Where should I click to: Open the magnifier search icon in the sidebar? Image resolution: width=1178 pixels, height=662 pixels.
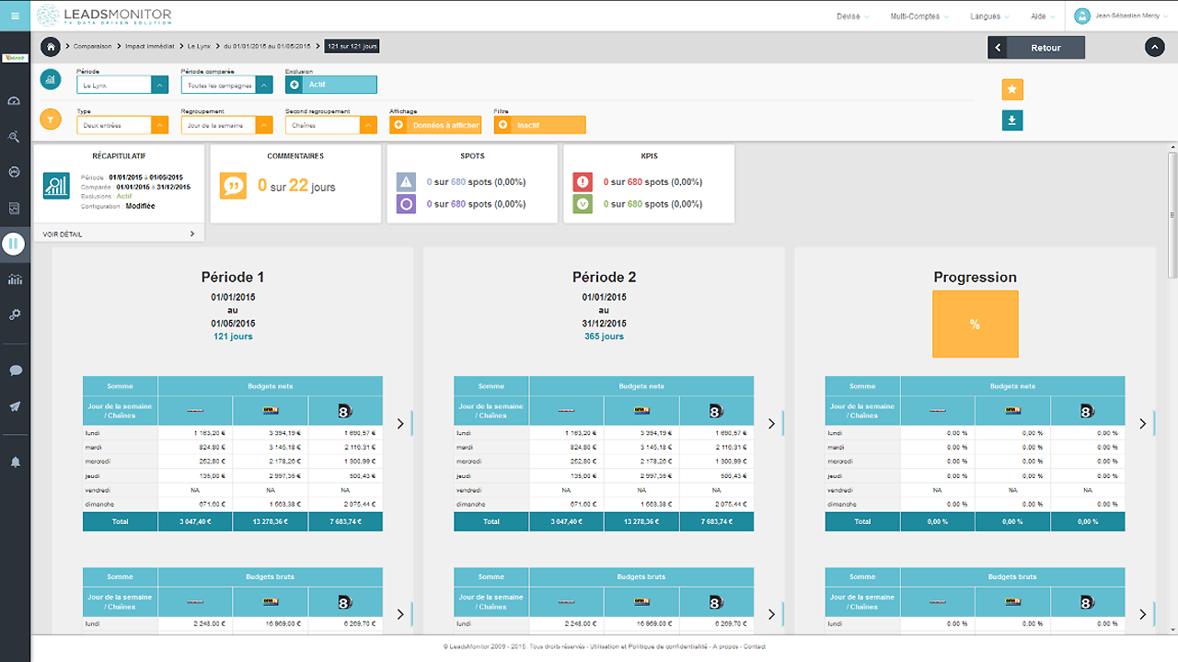15,137
